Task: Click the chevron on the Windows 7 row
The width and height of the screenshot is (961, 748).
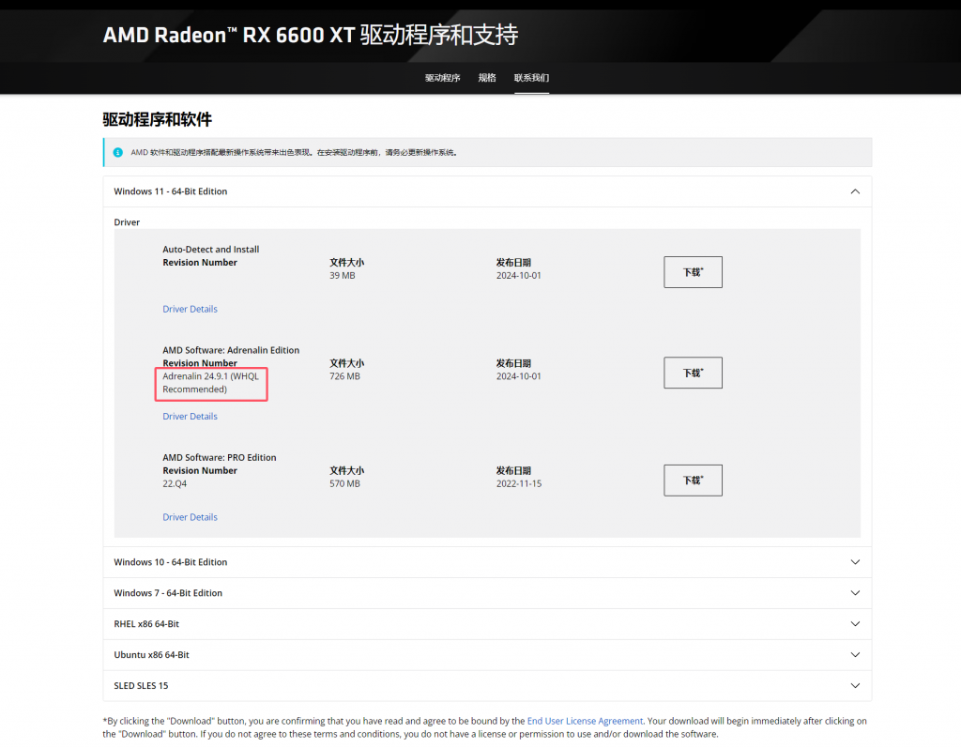Action: tap(854, 593)
